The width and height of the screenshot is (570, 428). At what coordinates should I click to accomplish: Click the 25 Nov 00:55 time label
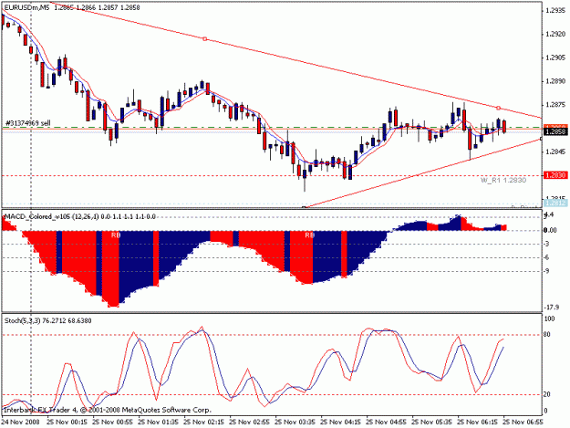[112, 423]
